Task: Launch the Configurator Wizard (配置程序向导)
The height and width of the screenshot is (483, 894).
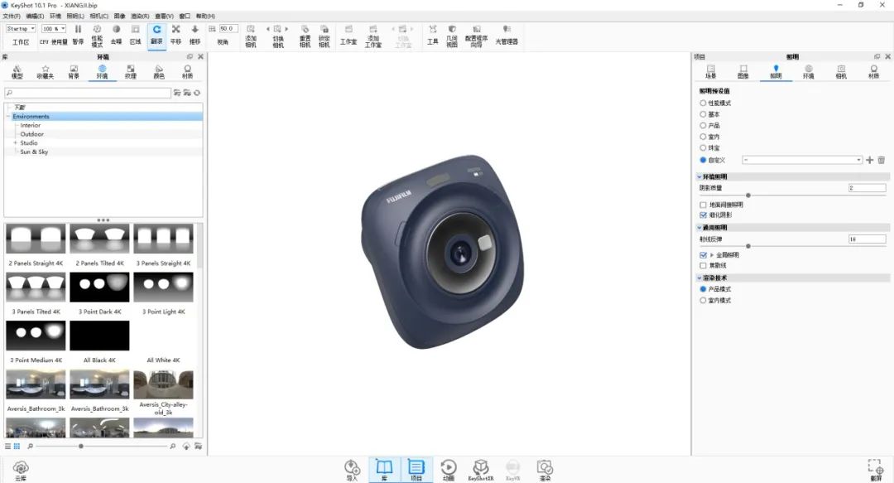Action: coord(476,36)
